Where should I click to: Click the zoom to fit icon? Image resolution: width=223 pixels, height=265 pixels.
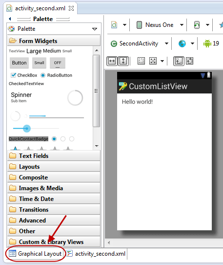click(x=153, y=61)
